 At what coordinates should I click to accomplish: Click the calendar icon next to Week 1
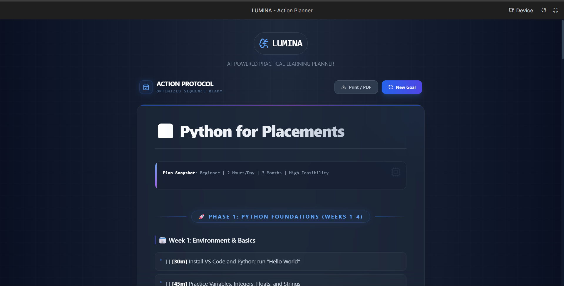coord(163,240)
